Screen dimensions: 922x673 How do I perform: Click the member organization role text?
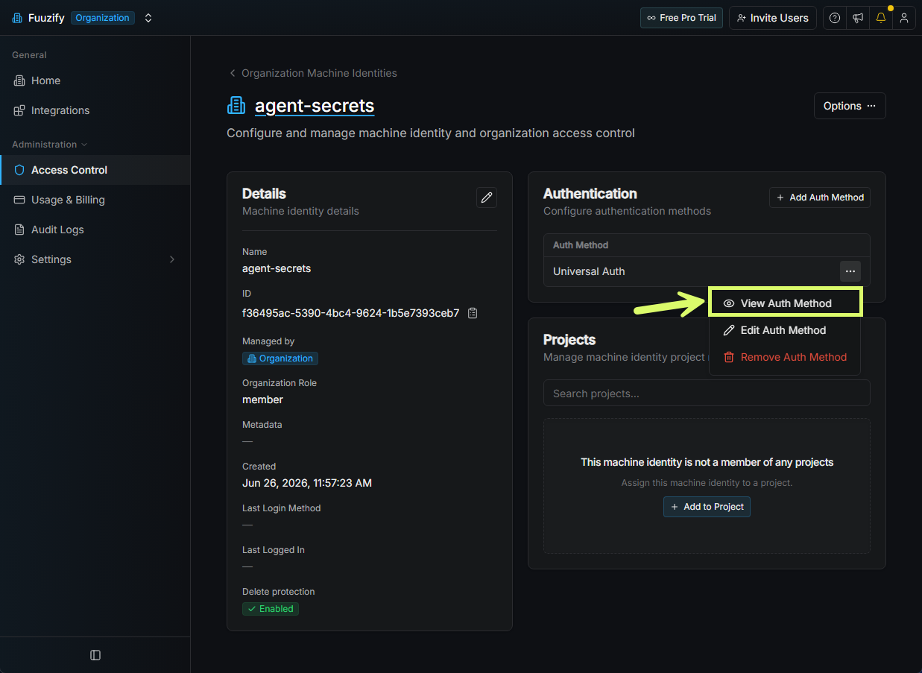[x=263, y=399]
